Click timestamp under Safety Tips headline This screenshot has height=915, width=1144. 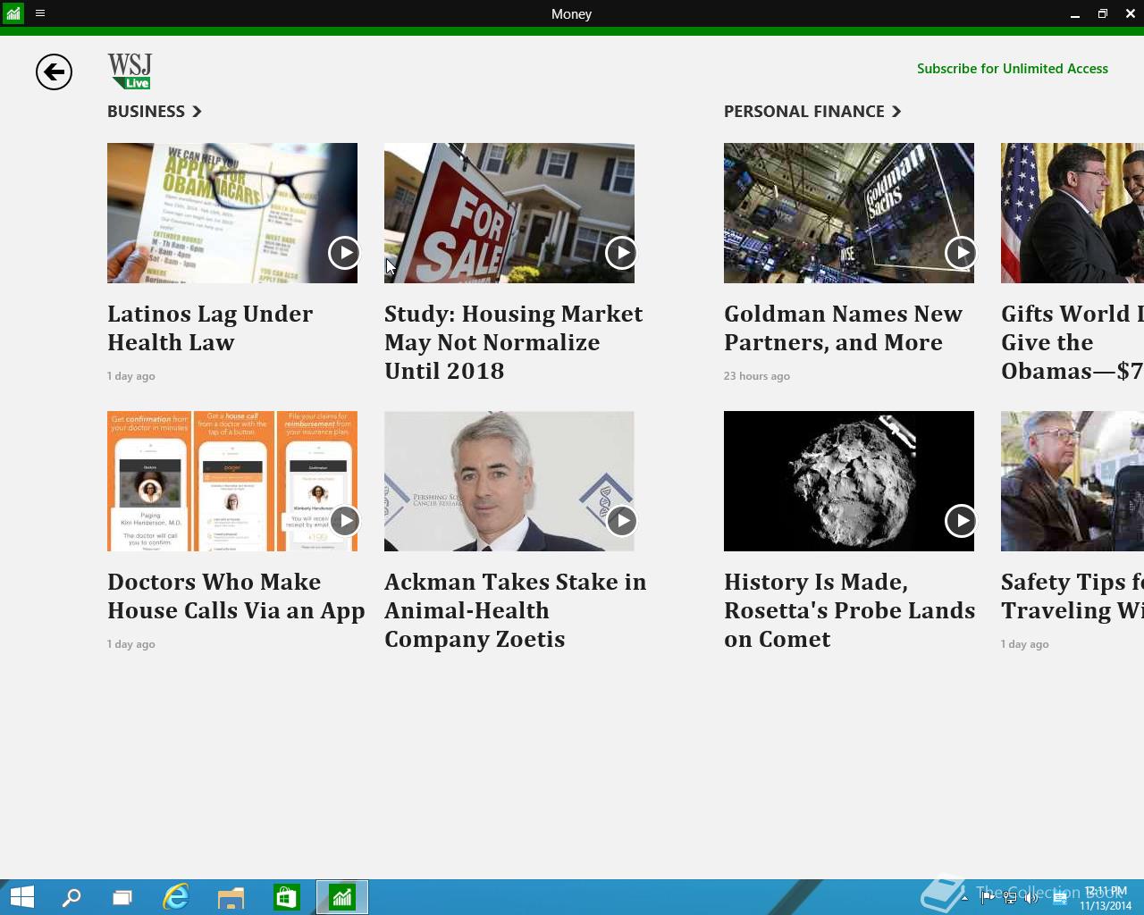click(1025, 644)
